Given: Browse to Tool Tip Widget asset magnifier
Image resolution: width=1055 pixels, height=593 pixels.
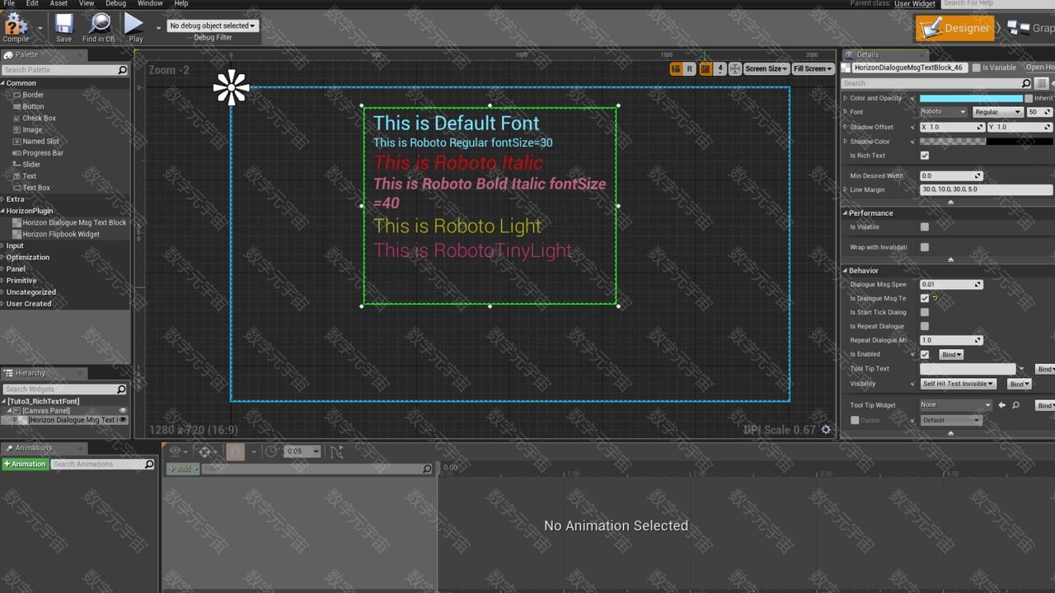Looking at the screenshot, I should (1016, 405).
